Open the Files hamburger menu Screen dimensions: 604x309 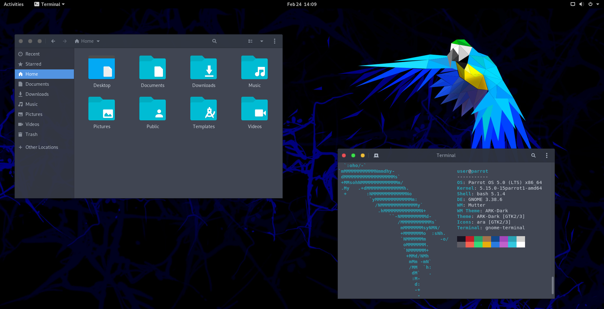coord(274,41)
